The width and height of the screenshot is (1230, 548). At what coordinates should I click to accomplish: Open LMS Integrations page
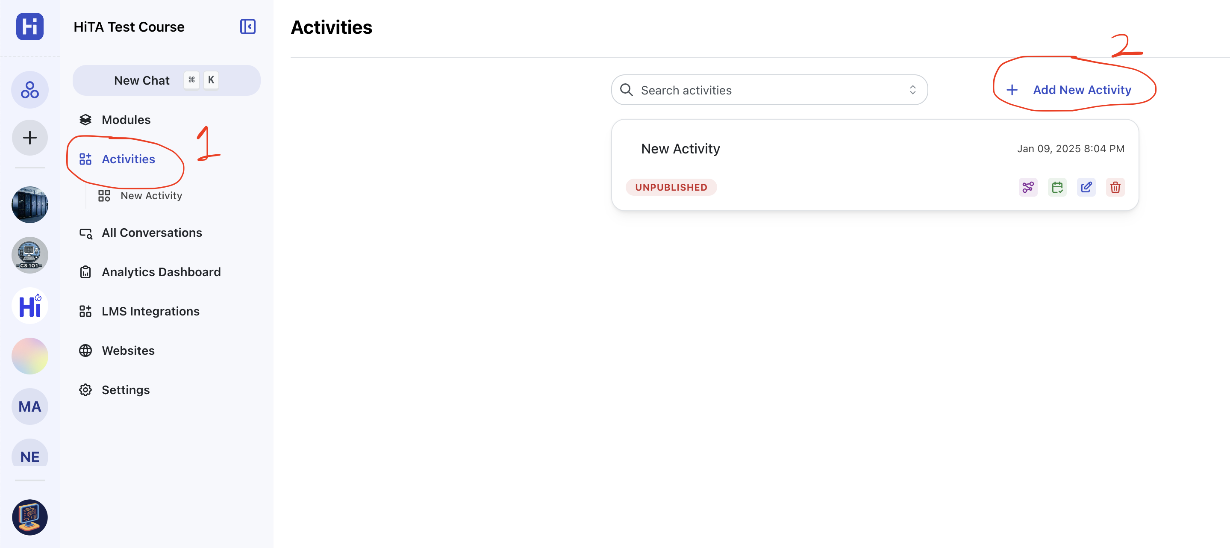click(x=150, y=312)
